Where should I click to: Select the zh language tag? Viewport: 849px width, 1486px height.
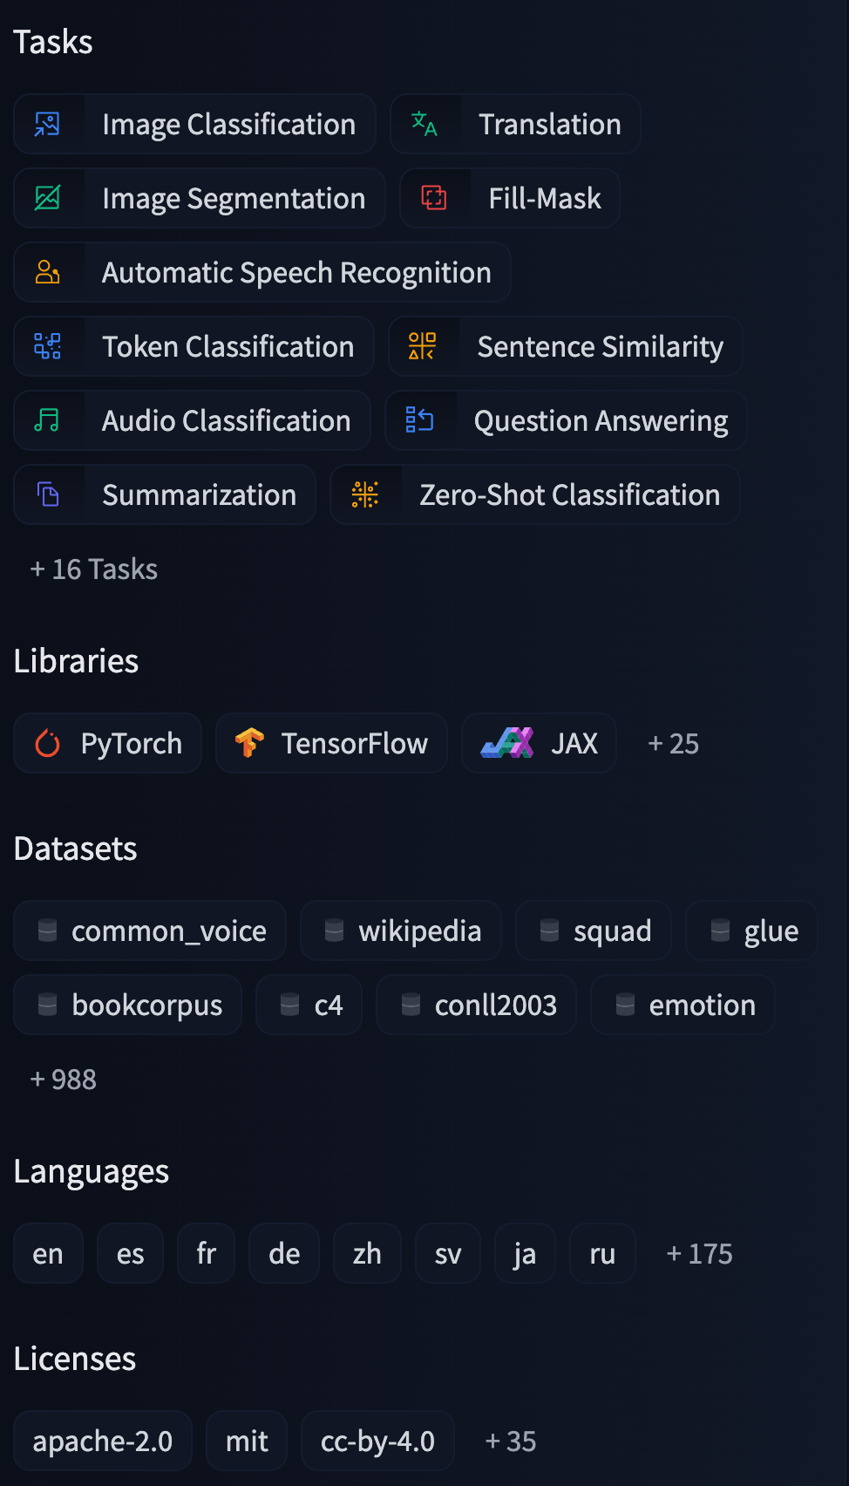367,1254
